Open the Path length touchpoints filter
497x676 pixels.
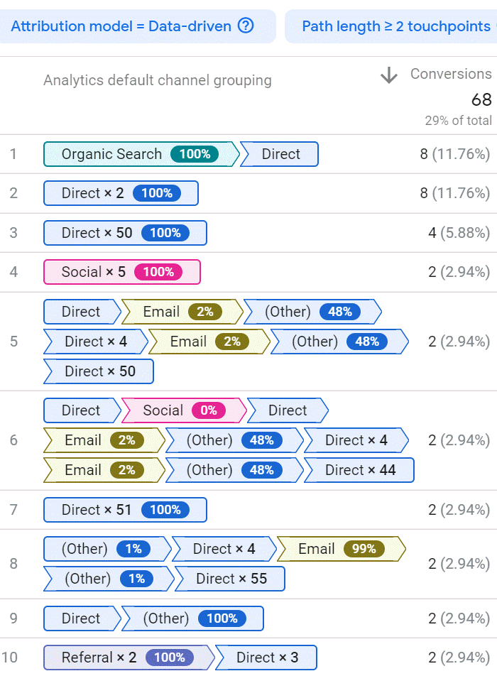point(395,26)
